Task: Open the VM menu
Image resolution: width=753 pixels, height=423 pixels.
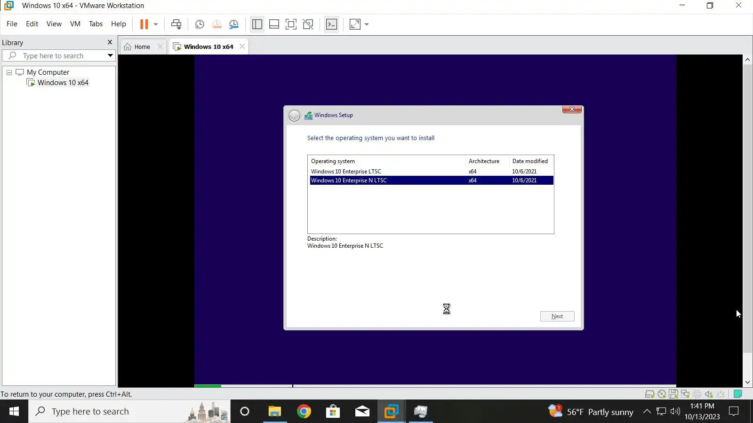Action: click(x=75, y=24)
